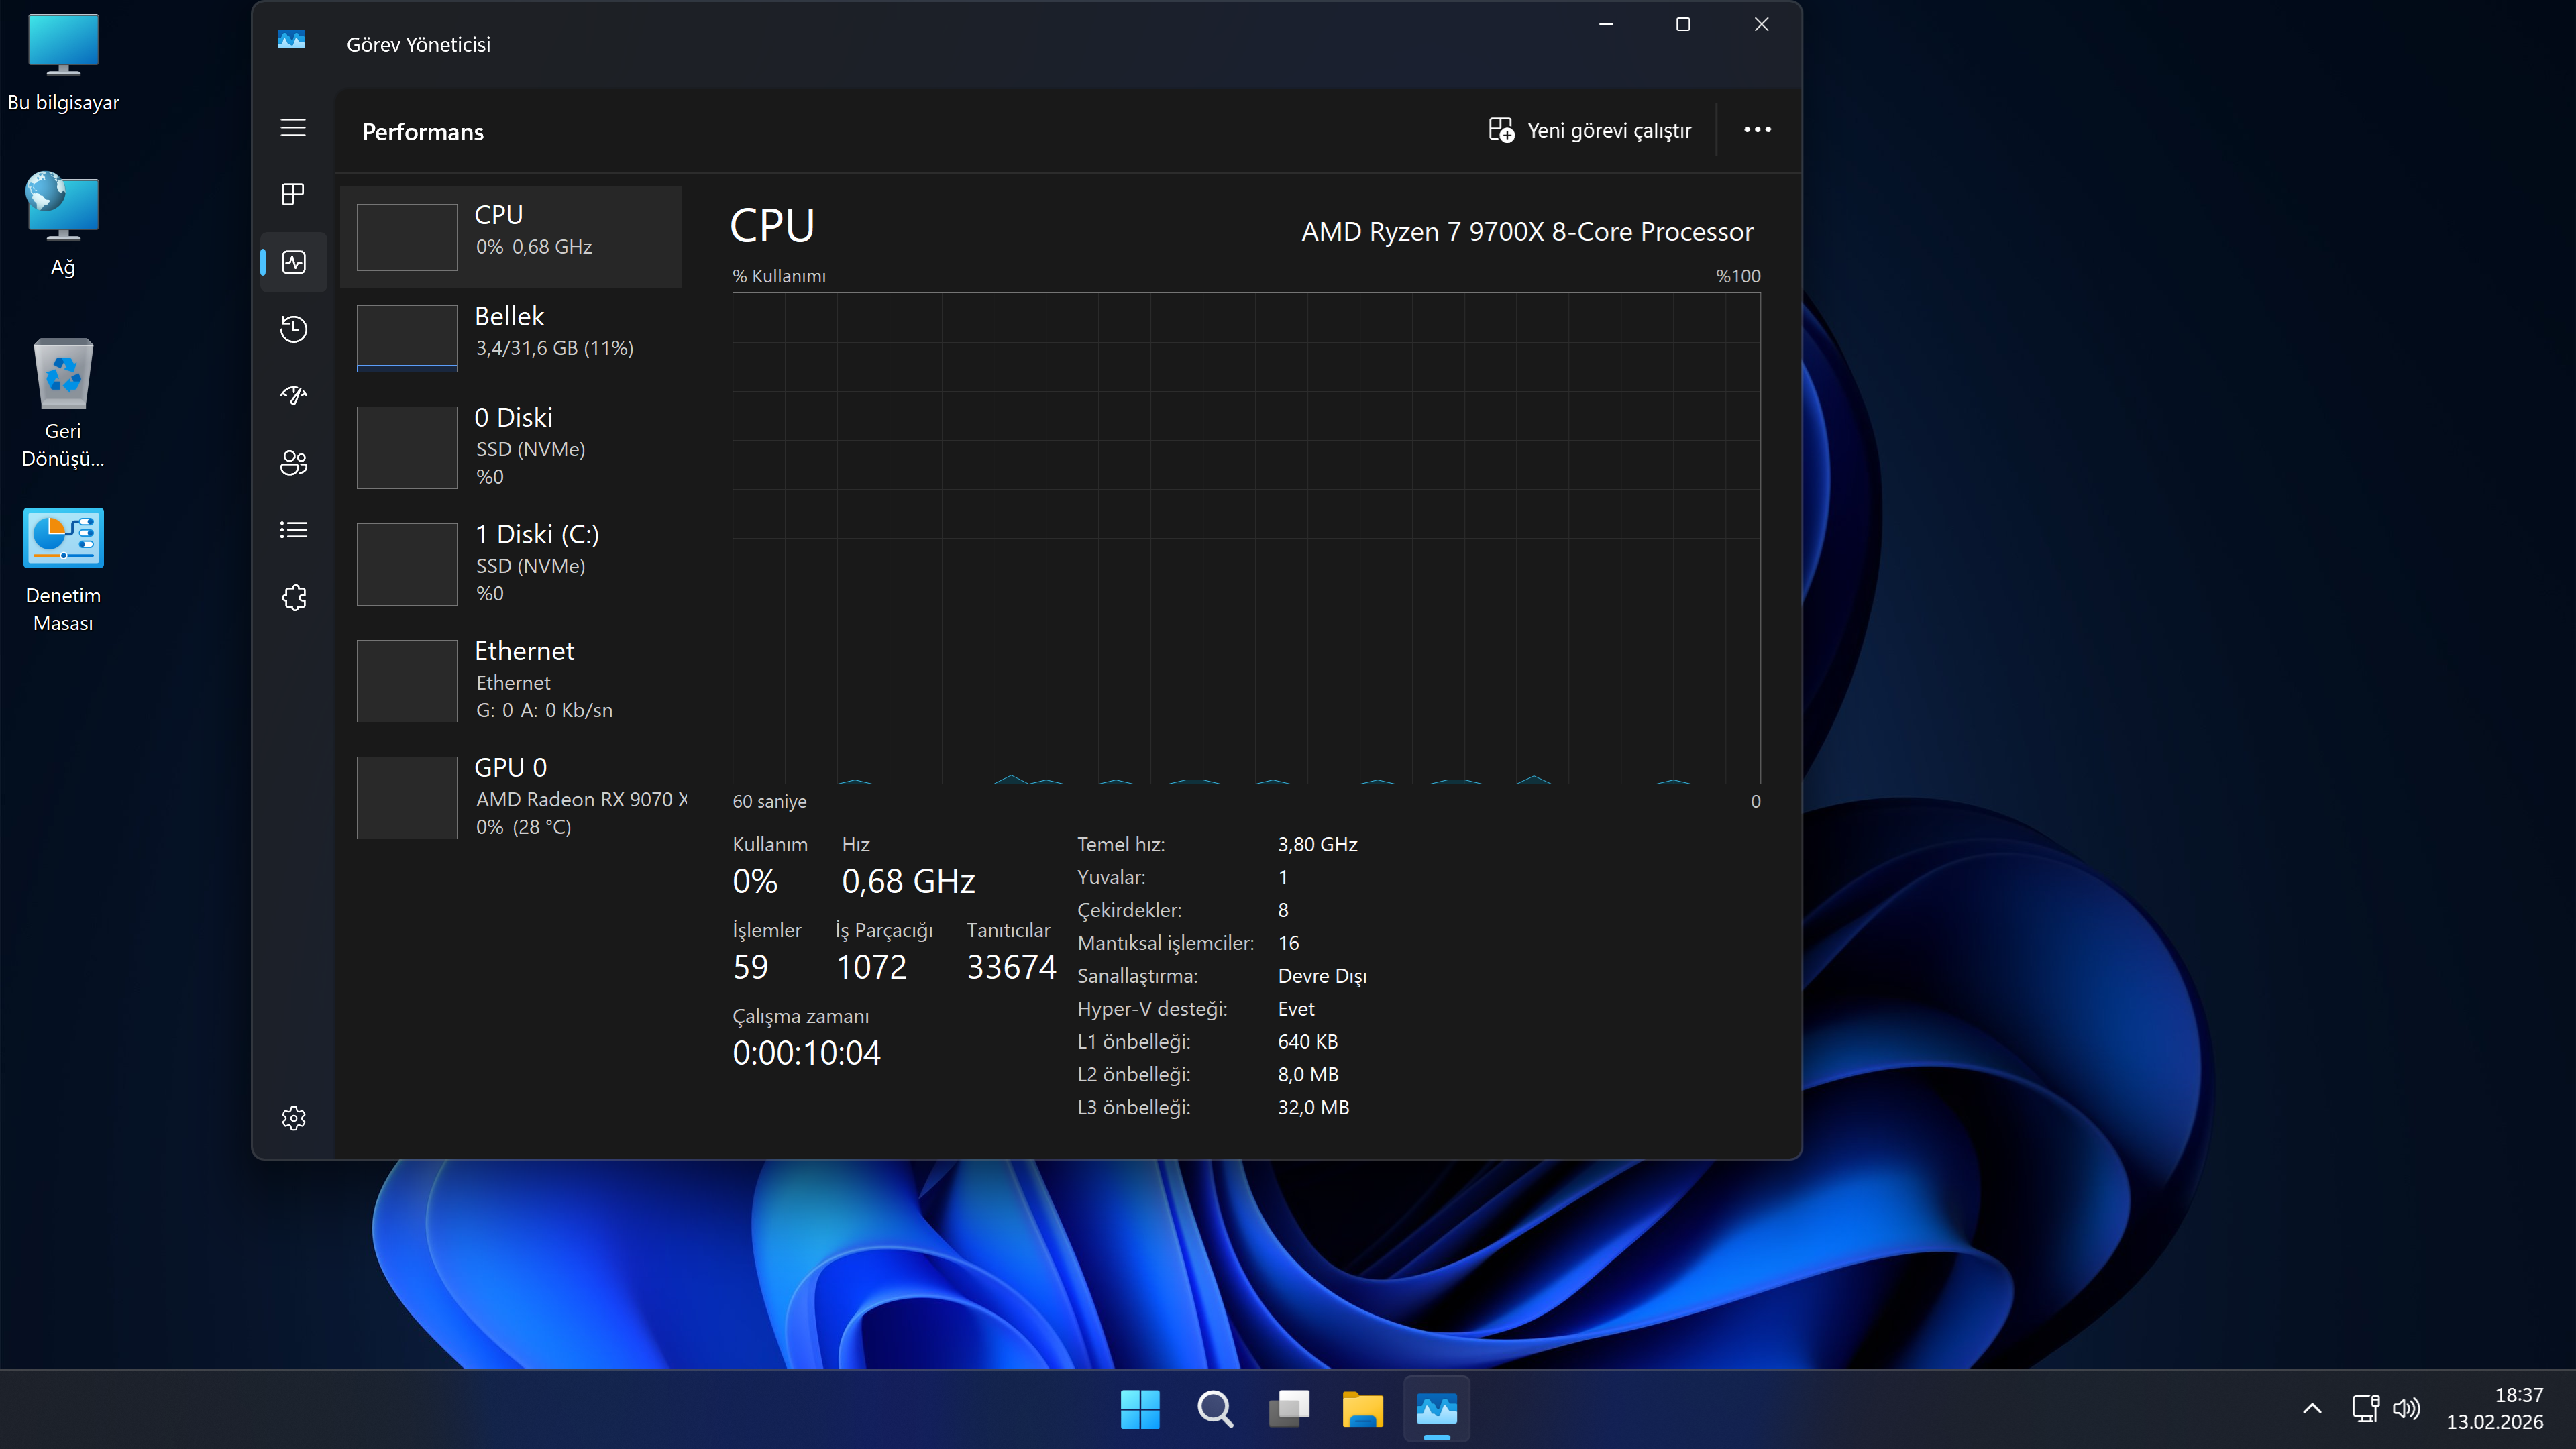The image size is (2576, 1449).
Task: Click the 1072 İş Parçacığı thread count
Action: 871,967
